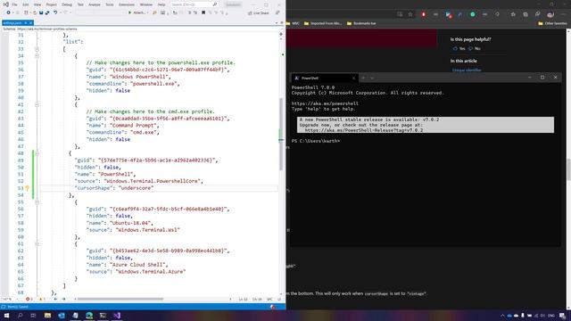Open the Windows Terminal profiles dropdown
This screenshot has width=571, height=321.
[x=372, y=78]
